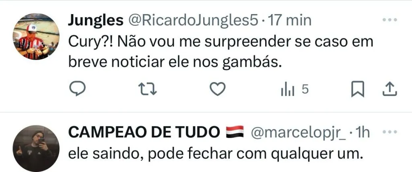This screenshot has width=412, height=172.
Task: Share the Jungles tweet
Action: 389,89
